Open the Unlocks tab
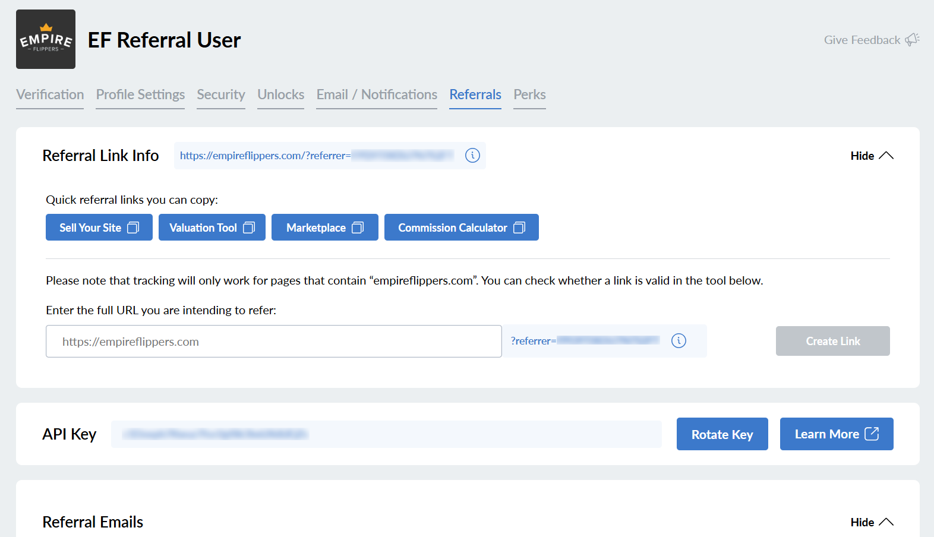This screenshot has width=934, height=537. pos(280,95)
